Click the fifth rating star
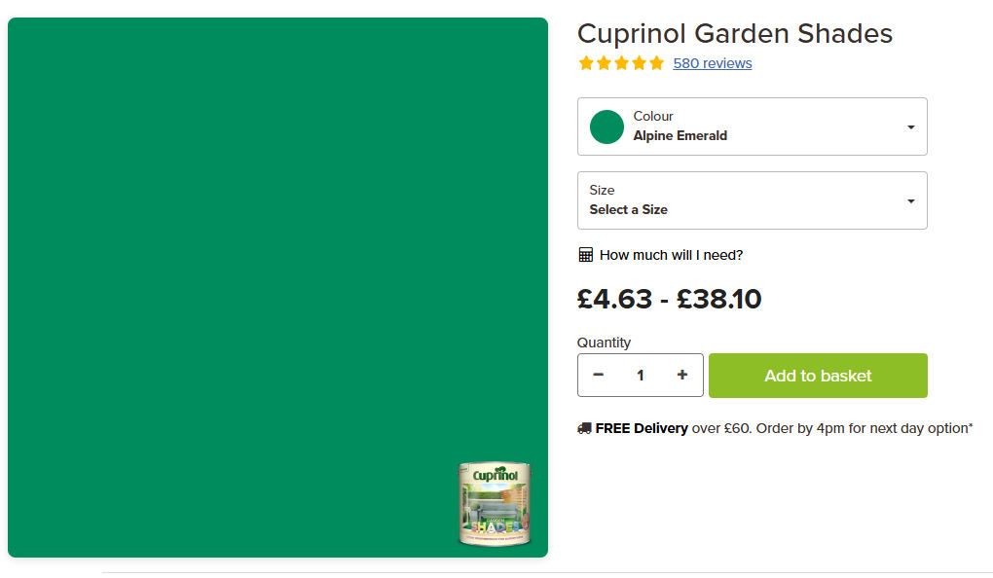Screen dimensions: 993x578 tap(656, 63)
